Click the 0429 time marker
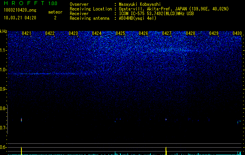The height and width of the screenshot is (155, 245). click(x=214, y=33)
